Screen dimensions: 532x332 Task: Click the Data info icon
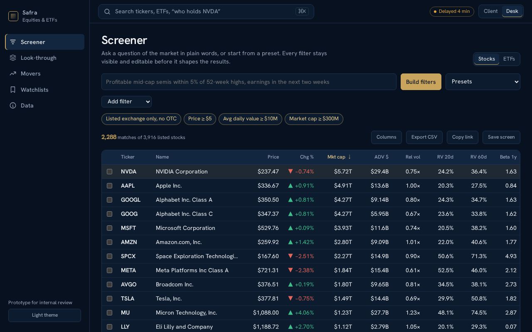coord(13,105)
